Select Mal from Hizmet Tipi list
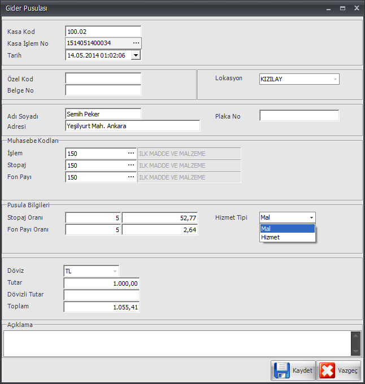This screenshot has width=365, height=384. point(287,229)
